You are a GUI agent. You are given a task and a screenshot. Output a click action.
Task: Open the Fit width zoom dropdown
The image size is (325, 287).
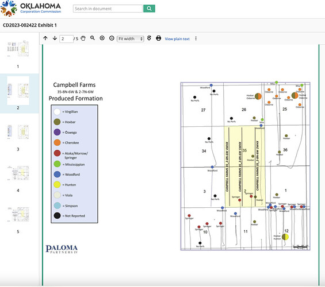[x=131, y=38]
